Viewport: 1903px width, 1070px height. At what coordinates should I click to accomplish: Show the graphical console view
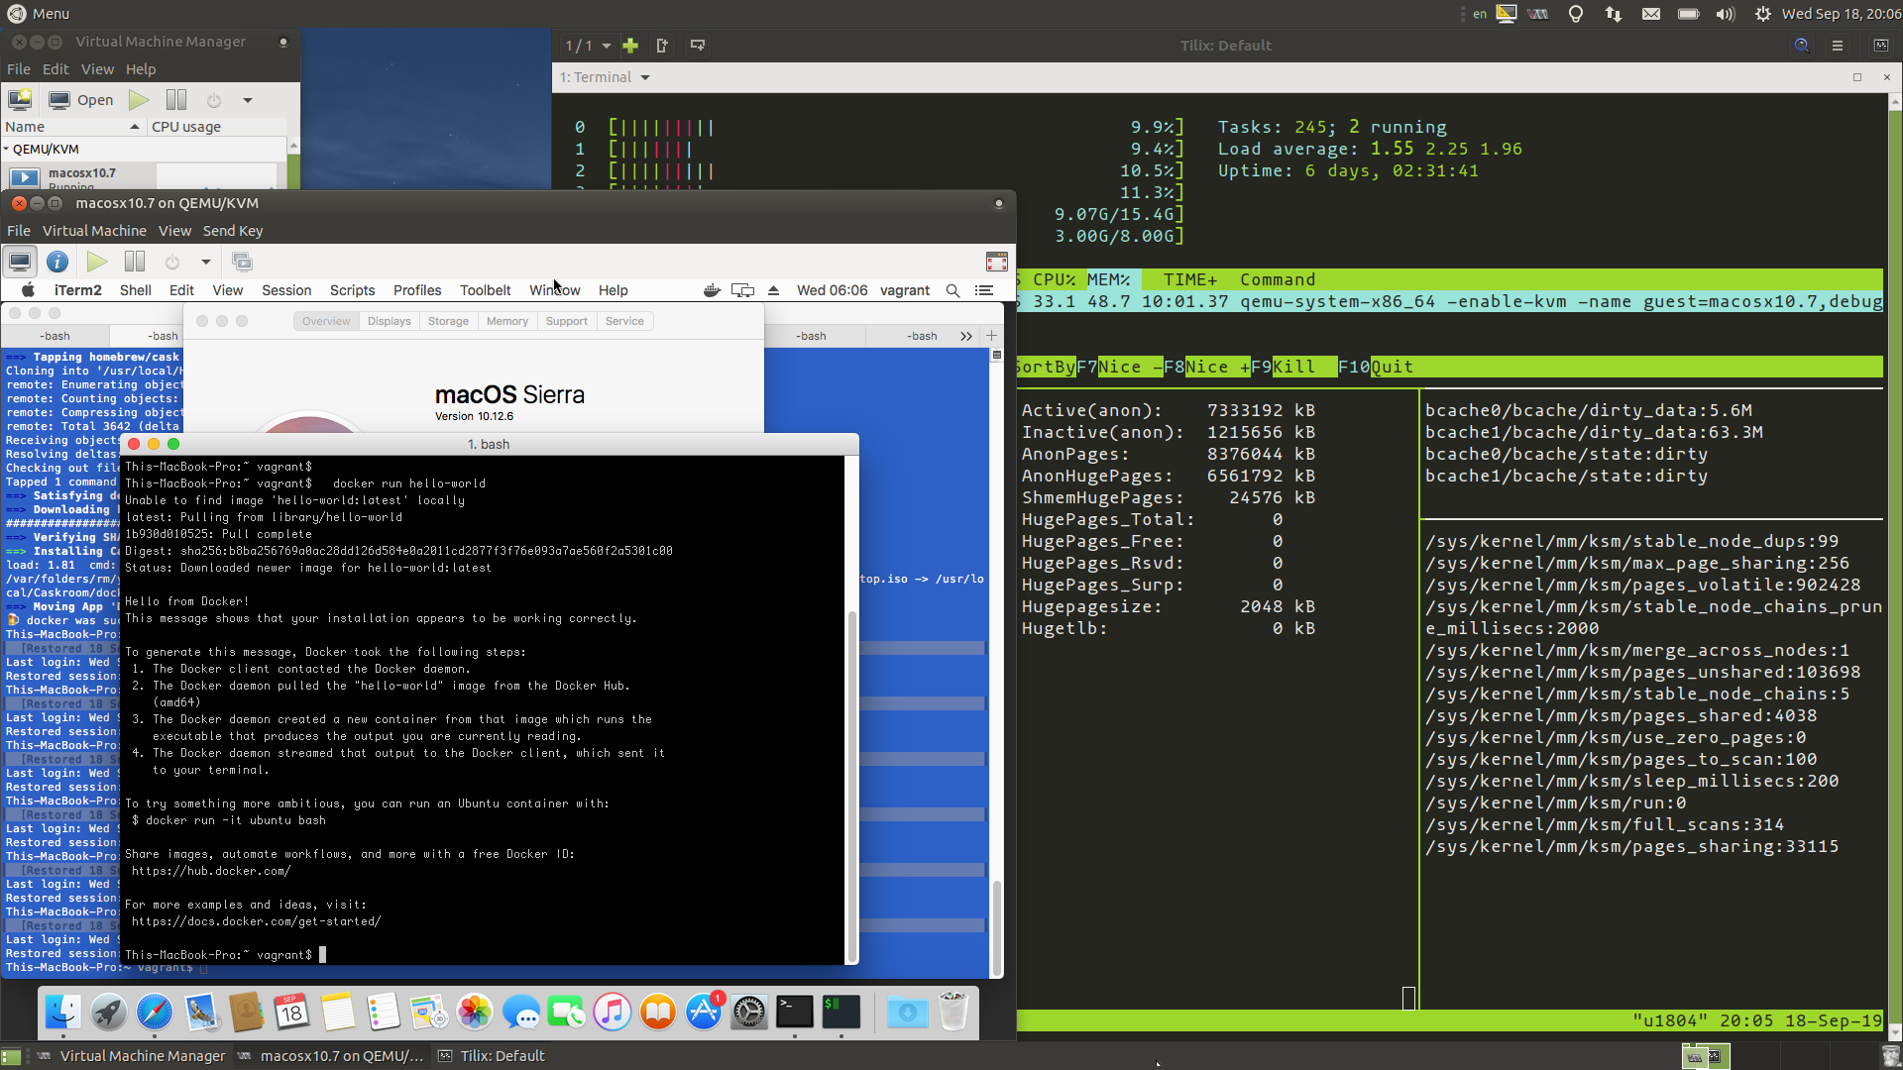(20, 262)
